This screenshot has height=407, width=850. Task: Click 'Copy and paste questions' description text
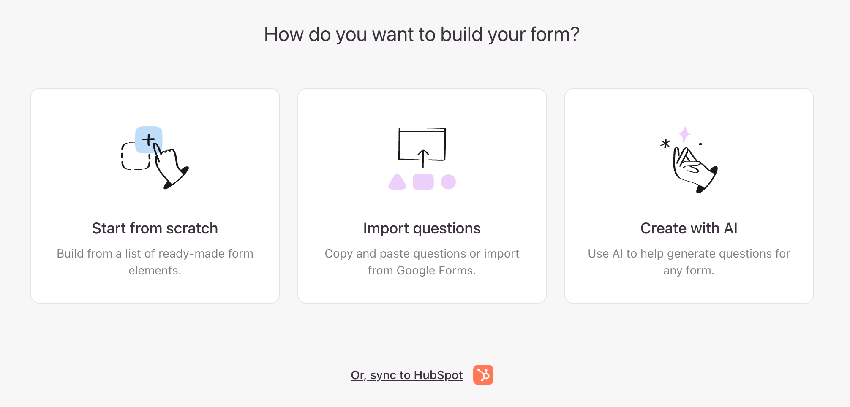(x=422, y=262)
